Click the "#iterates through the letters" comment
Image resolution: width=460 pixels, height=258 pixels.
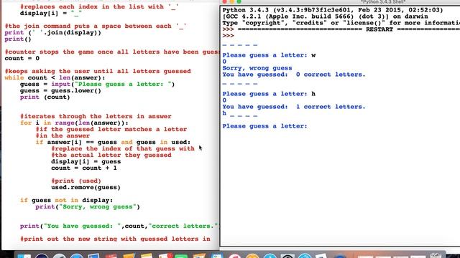[96, 116]
